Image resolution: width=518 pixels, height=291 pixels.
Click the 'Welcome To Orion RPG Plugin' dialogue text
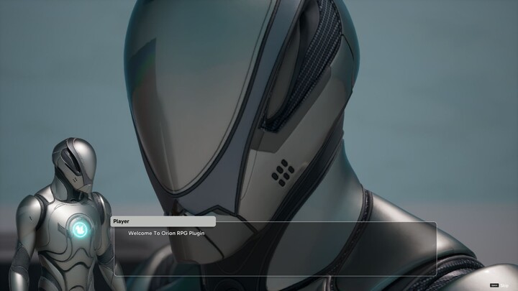pos(166,234)
